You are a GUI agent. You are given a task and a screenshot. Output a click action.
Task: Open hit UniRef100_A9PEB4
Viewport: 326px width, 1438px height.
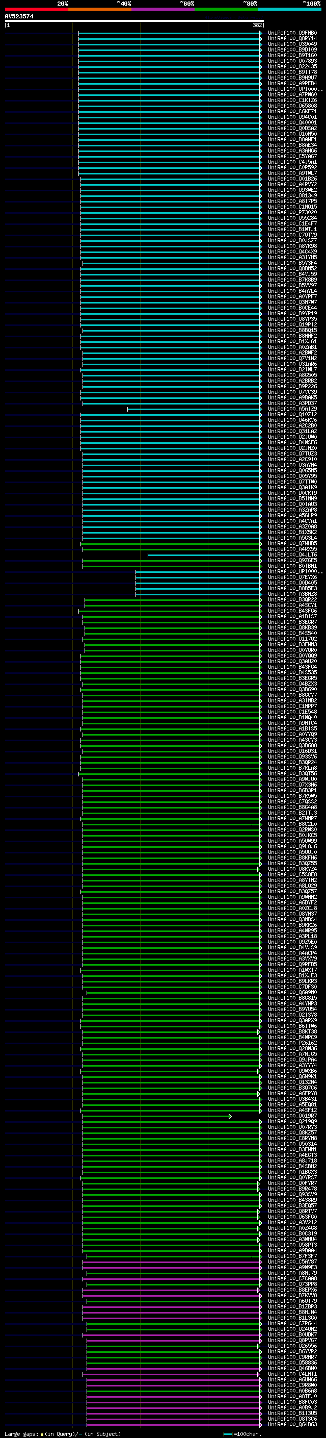(x=292, y=84)
